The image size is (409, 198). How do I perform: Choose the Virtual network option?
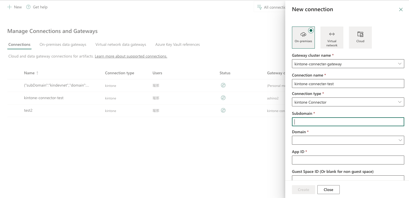pos(332,37)
